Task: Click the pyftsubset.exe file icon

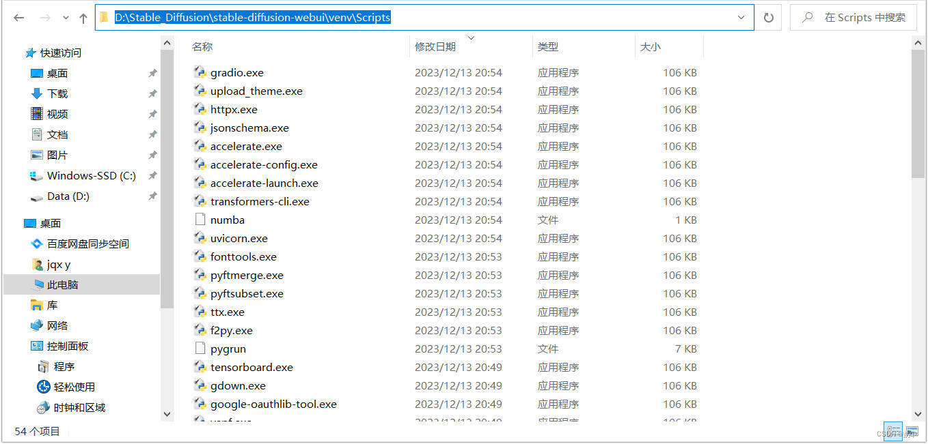Action: click(200, 293)
